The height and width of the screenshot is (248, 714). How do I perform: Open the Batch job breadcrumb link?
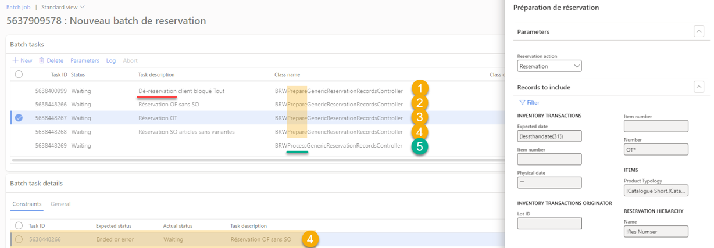pyautogui.click(x=18, y=7)
